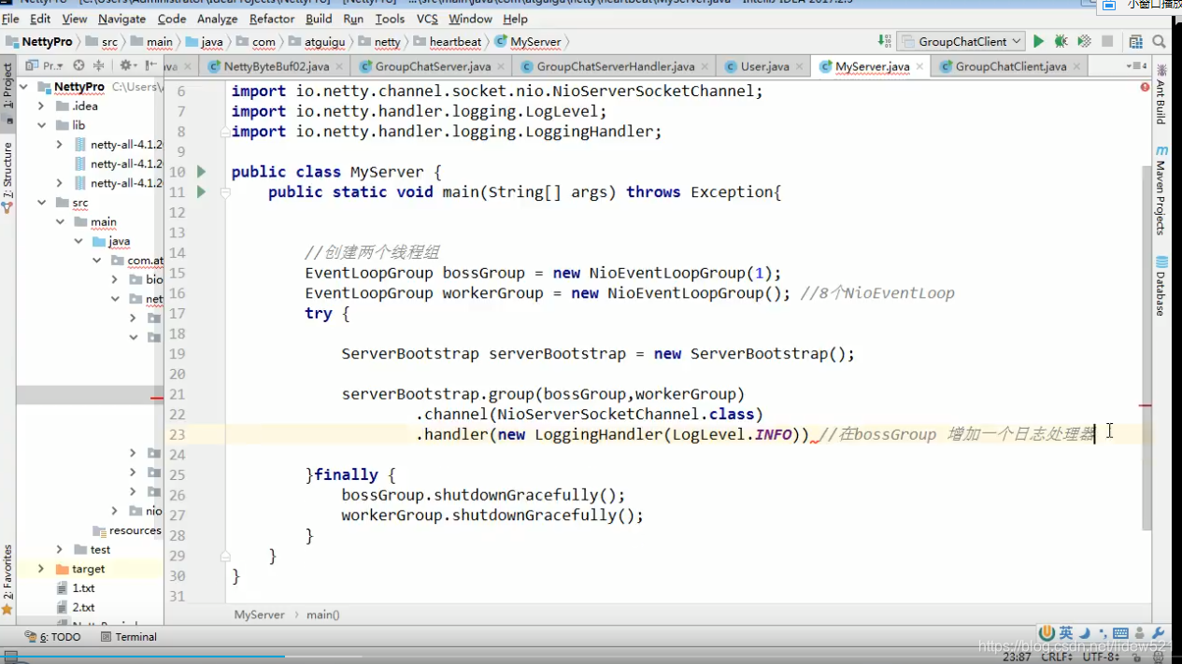Start debugging with the bug icon

[1061, 41]
